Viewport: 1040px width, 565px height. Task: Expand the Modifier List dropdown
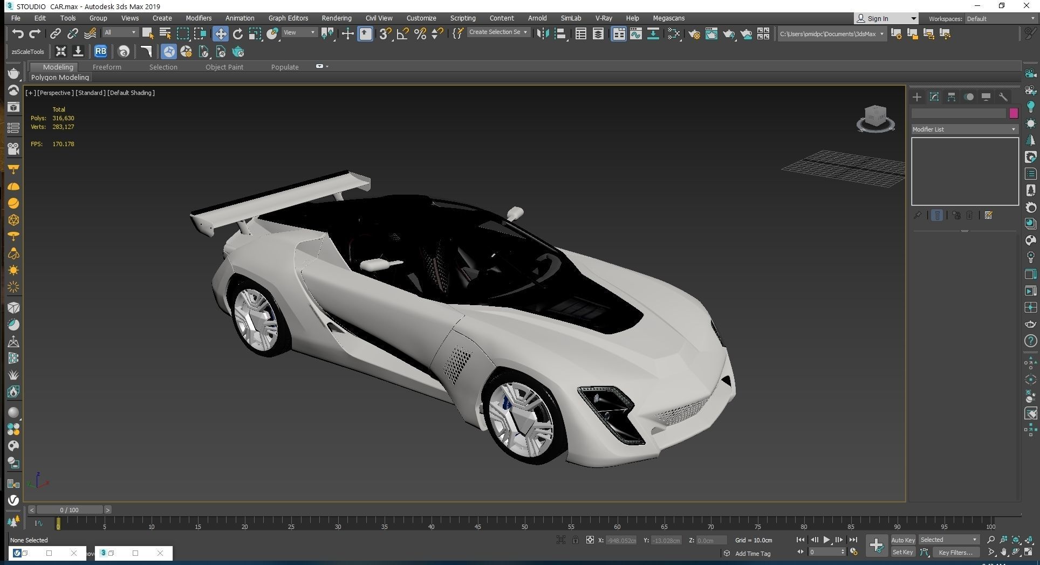[964, 129]
